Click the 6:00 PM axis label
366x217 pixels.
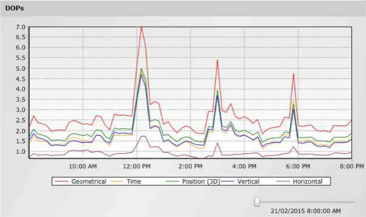[298, 166]
